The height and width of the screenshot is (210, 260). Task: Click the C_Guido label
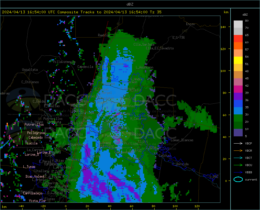[39, 101]
